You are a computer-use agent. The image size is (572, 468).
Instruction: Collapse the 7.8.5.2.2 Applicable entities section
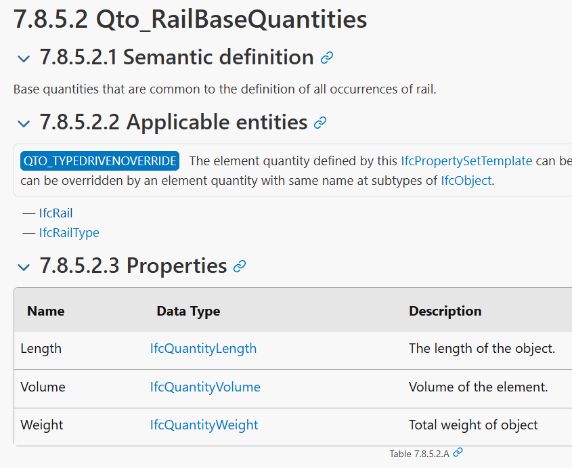pyautogui.click(x=24, y=123)
